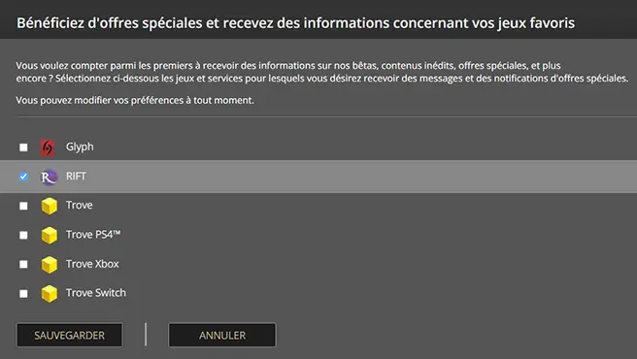This screenshot has width=637, height=359.
Task: Click the yellow cube icon beside Trove
Action: (x=50, y=206)
